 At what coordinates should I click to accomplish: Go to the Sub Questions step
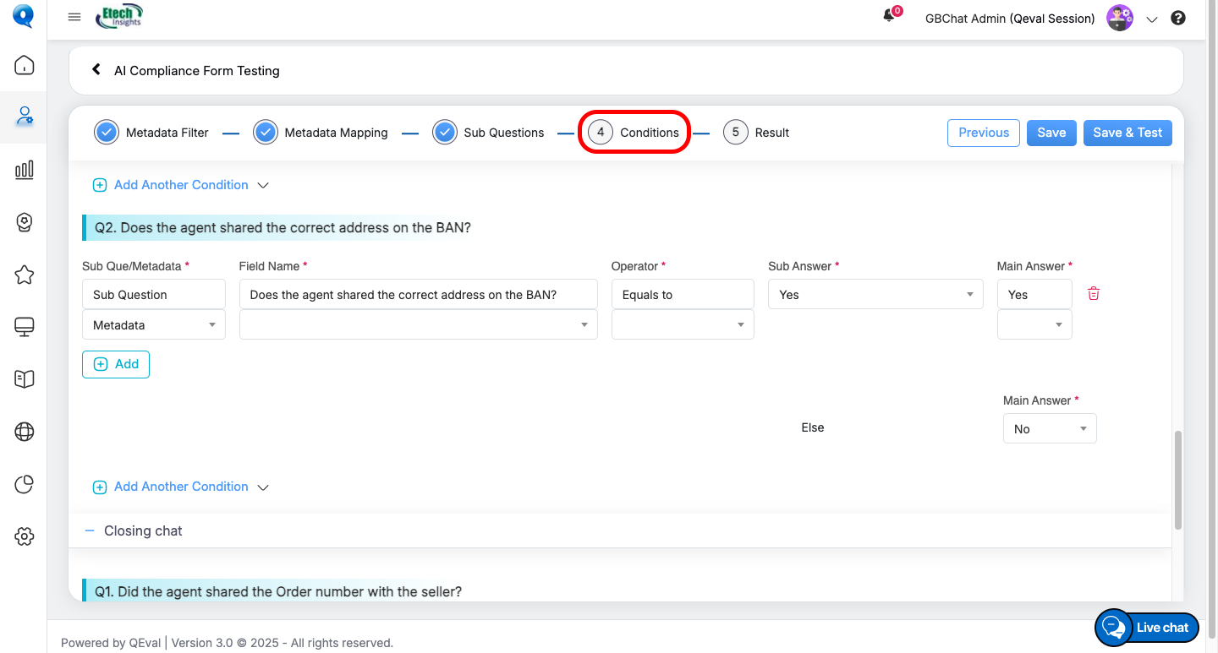[489, 133]
